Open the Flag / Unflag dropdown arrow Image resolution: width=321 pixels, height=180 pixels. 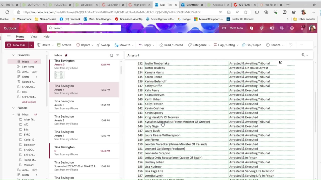point(238,45)
